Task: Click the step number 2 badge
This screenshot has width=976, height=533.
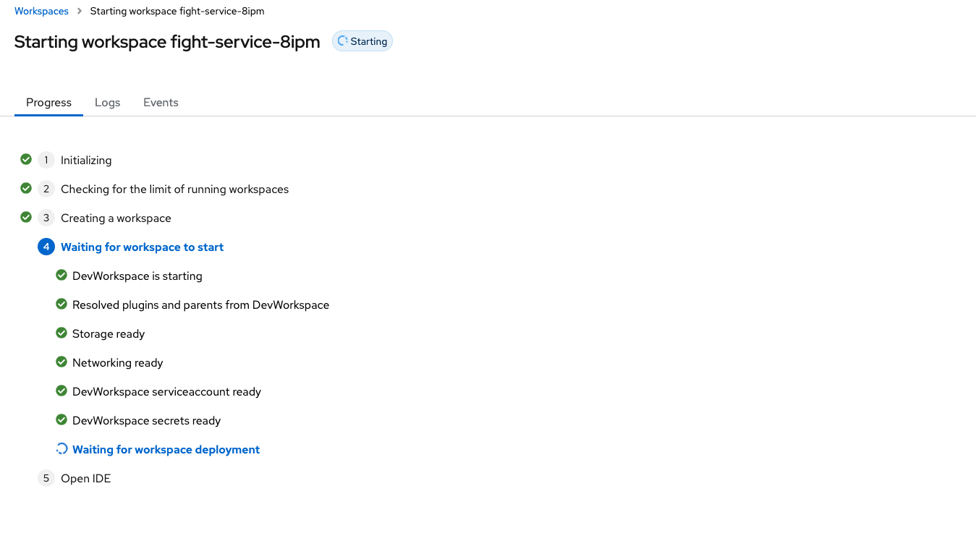Action: (x=46, y=189)
